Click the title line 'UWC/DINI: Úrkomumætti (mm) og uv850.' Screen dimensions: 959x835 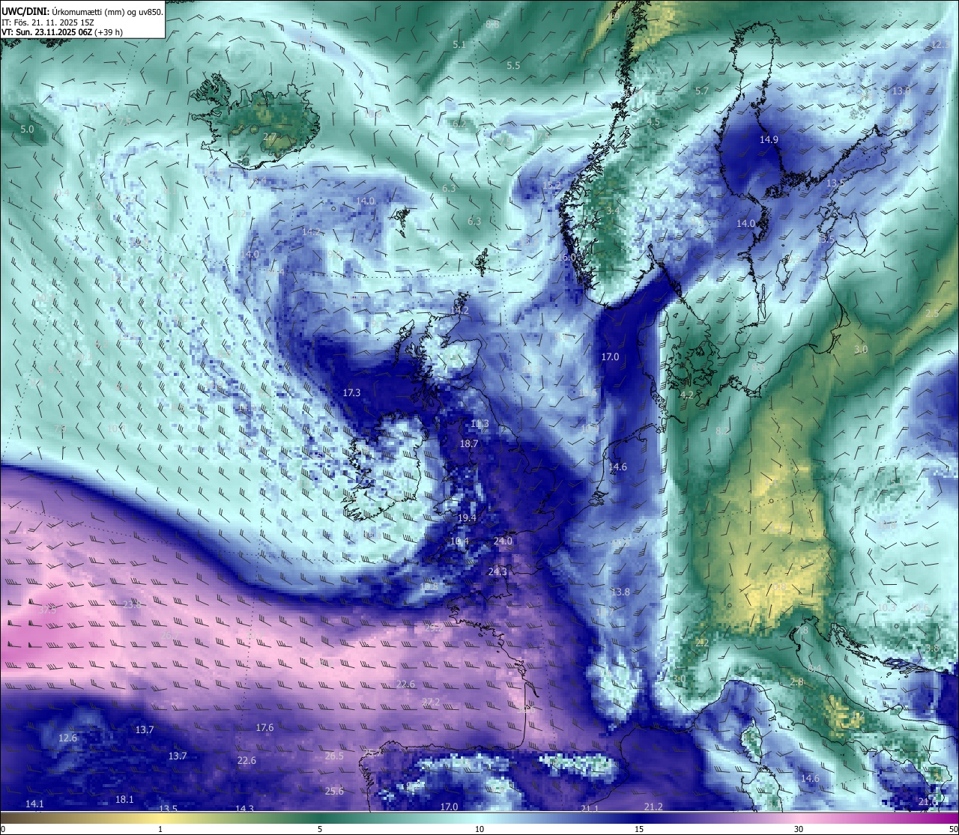[82, 12]
